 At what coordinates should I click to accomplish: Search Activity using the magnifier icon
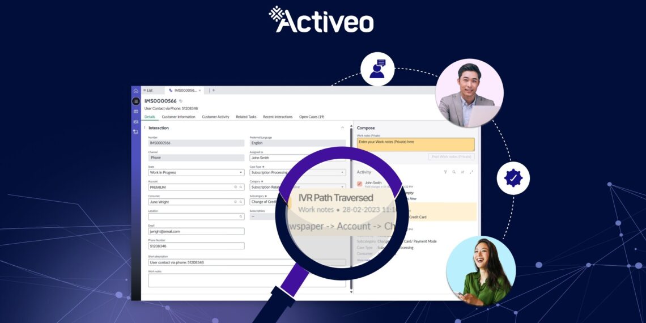(454, 172)
